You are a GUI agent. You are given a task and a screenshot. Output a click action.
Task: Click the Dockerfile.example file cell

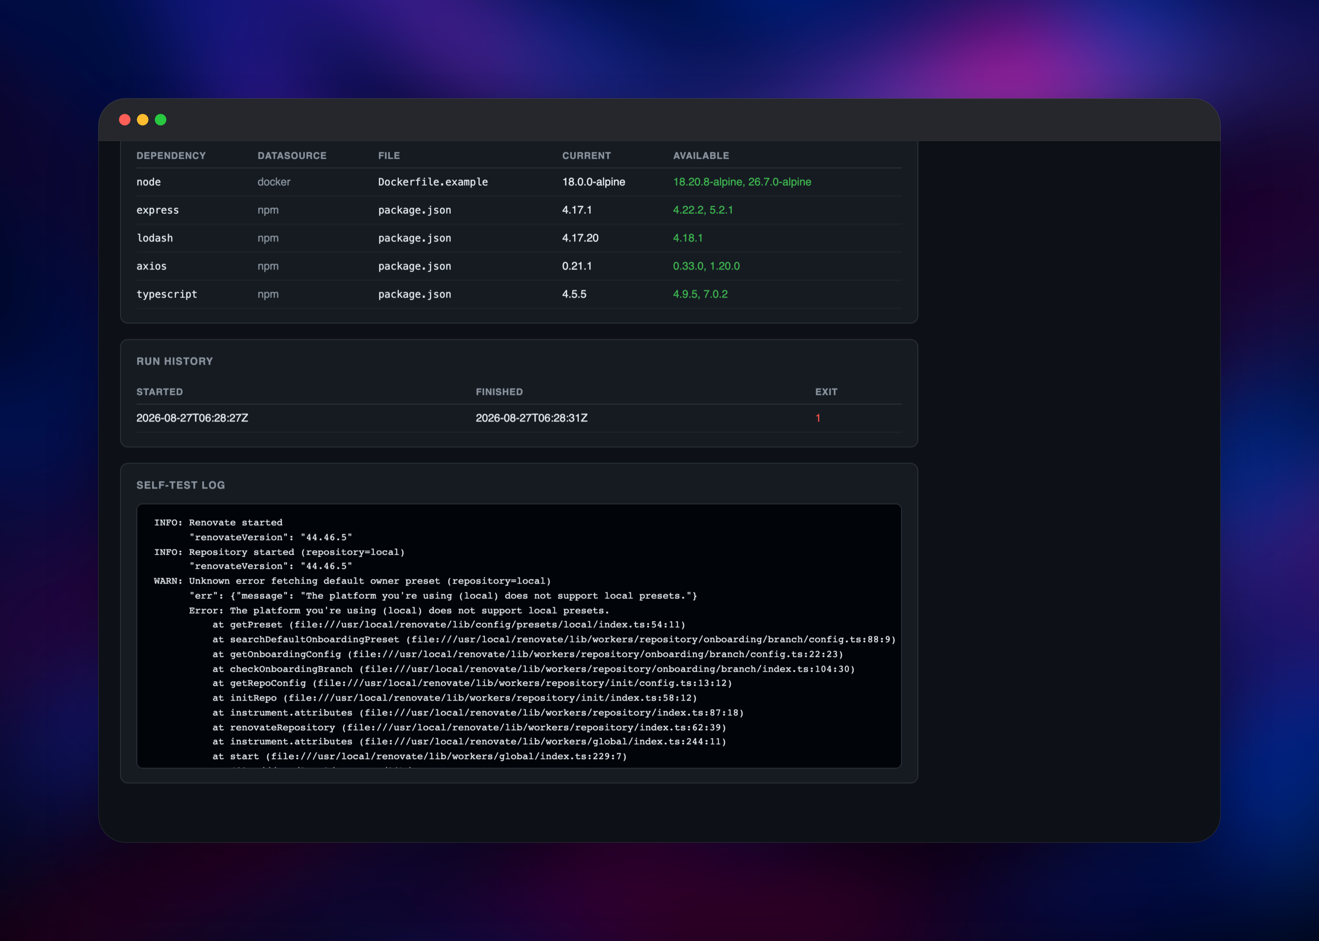[433, 182]
